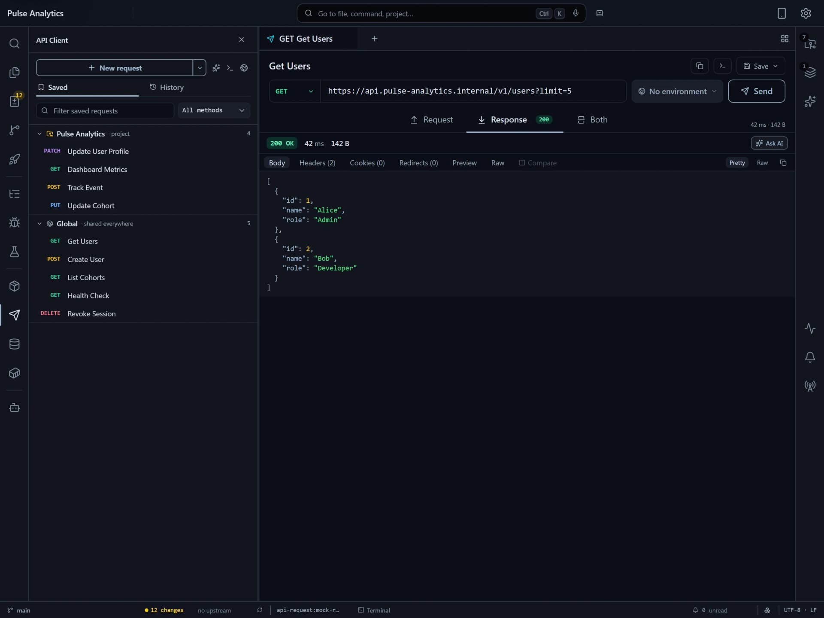The height and width of the screenshot is (618, 824).
Task: Open the GET Health Check request
Action: pyautogui.click(x=143, y=295)
